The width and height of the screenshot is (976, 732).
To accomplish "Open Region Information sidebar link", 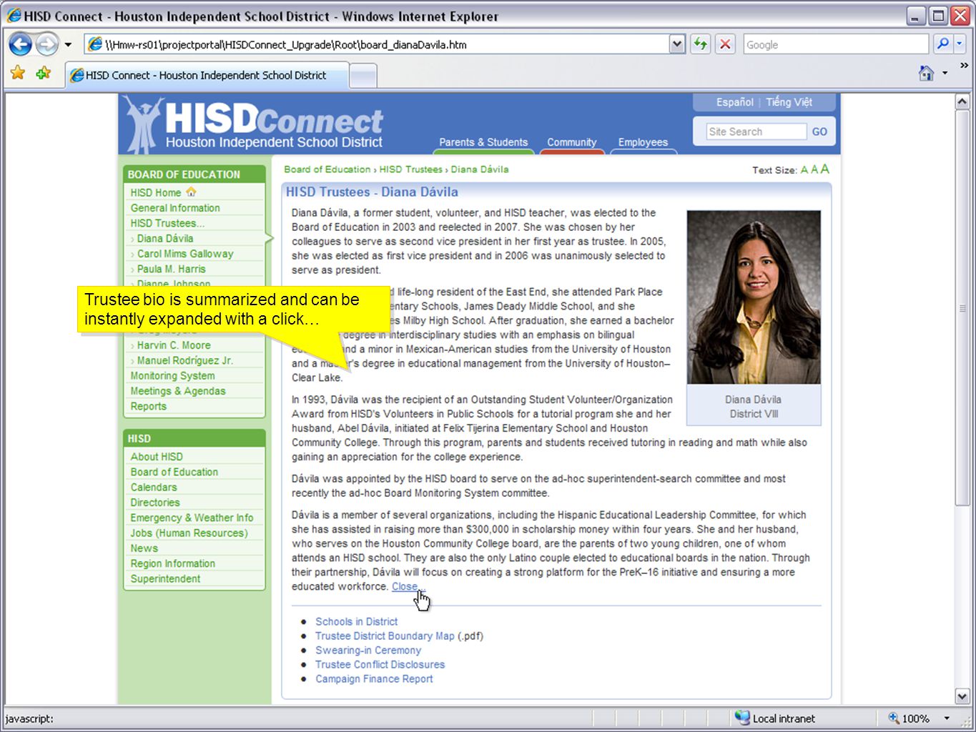I will (172, 563).
